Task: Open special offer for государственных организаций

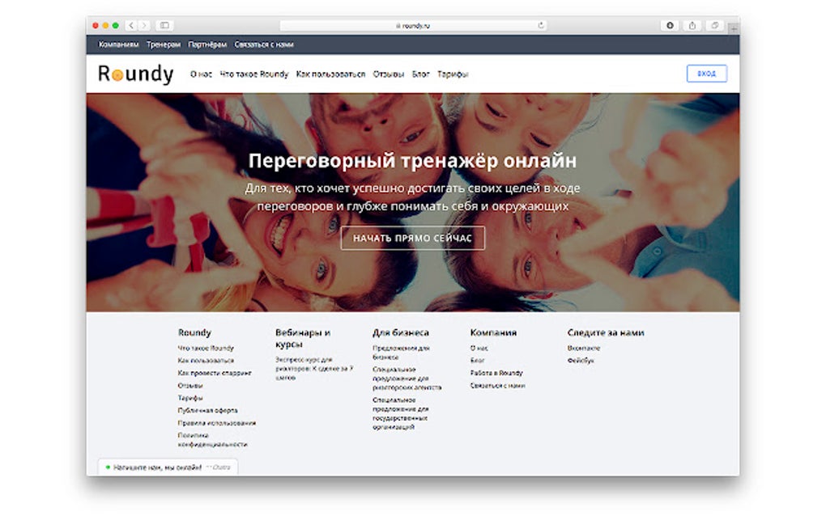Action: 400,413
